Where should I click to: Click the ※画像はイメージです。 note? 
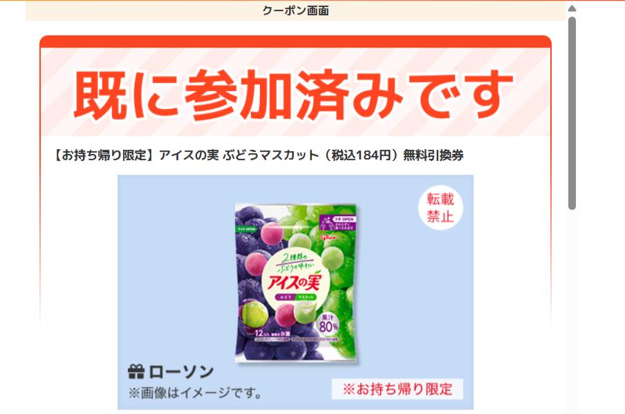tap(195, 393)
